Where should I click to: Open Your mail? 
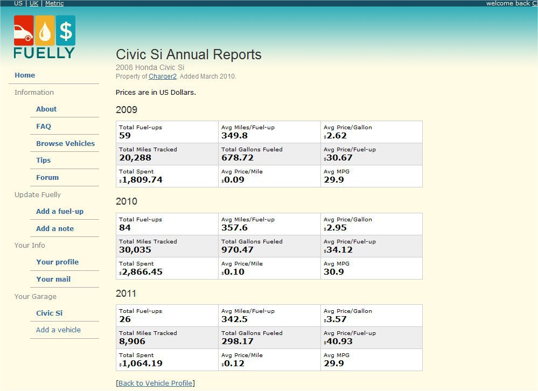[53, 279]
